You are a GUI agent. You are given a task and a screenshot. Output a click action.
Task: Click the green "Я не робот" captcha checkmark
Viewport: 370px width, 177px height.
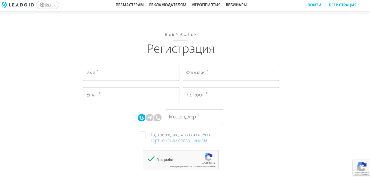coord(151,159)
